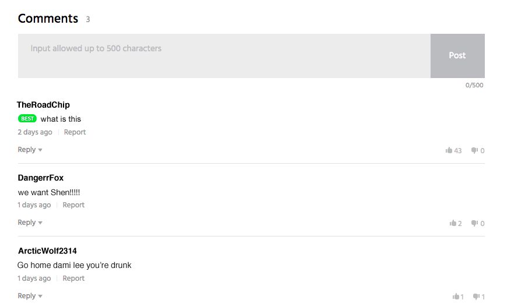Like DangerrFox's comment with thumbs-up
The width and height of the screenshot is (507, 307).
[453, 223]
